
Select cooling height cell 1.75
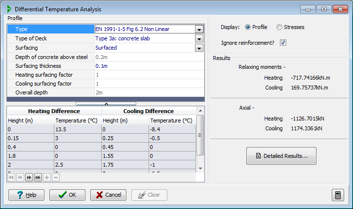click(x=125, y=165)
